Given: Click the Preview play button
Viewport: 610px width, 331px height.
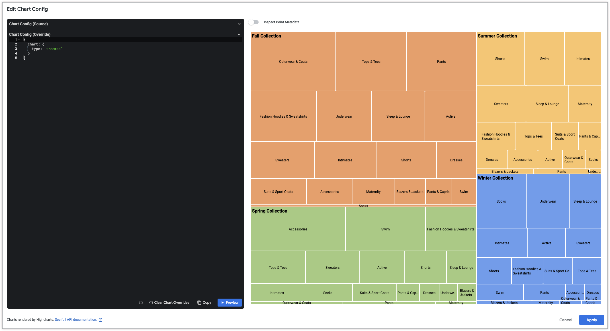Looking at the screenshot, I should point(230,303).
